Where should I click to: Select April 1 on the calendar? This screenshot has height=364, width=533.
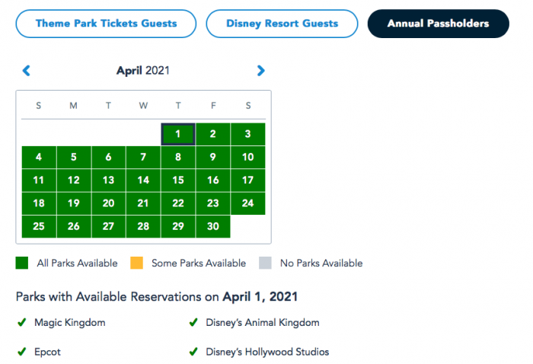tap(177, 135)
